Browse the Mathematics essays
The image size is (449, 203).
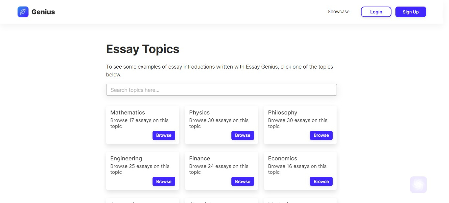(164, 135)
